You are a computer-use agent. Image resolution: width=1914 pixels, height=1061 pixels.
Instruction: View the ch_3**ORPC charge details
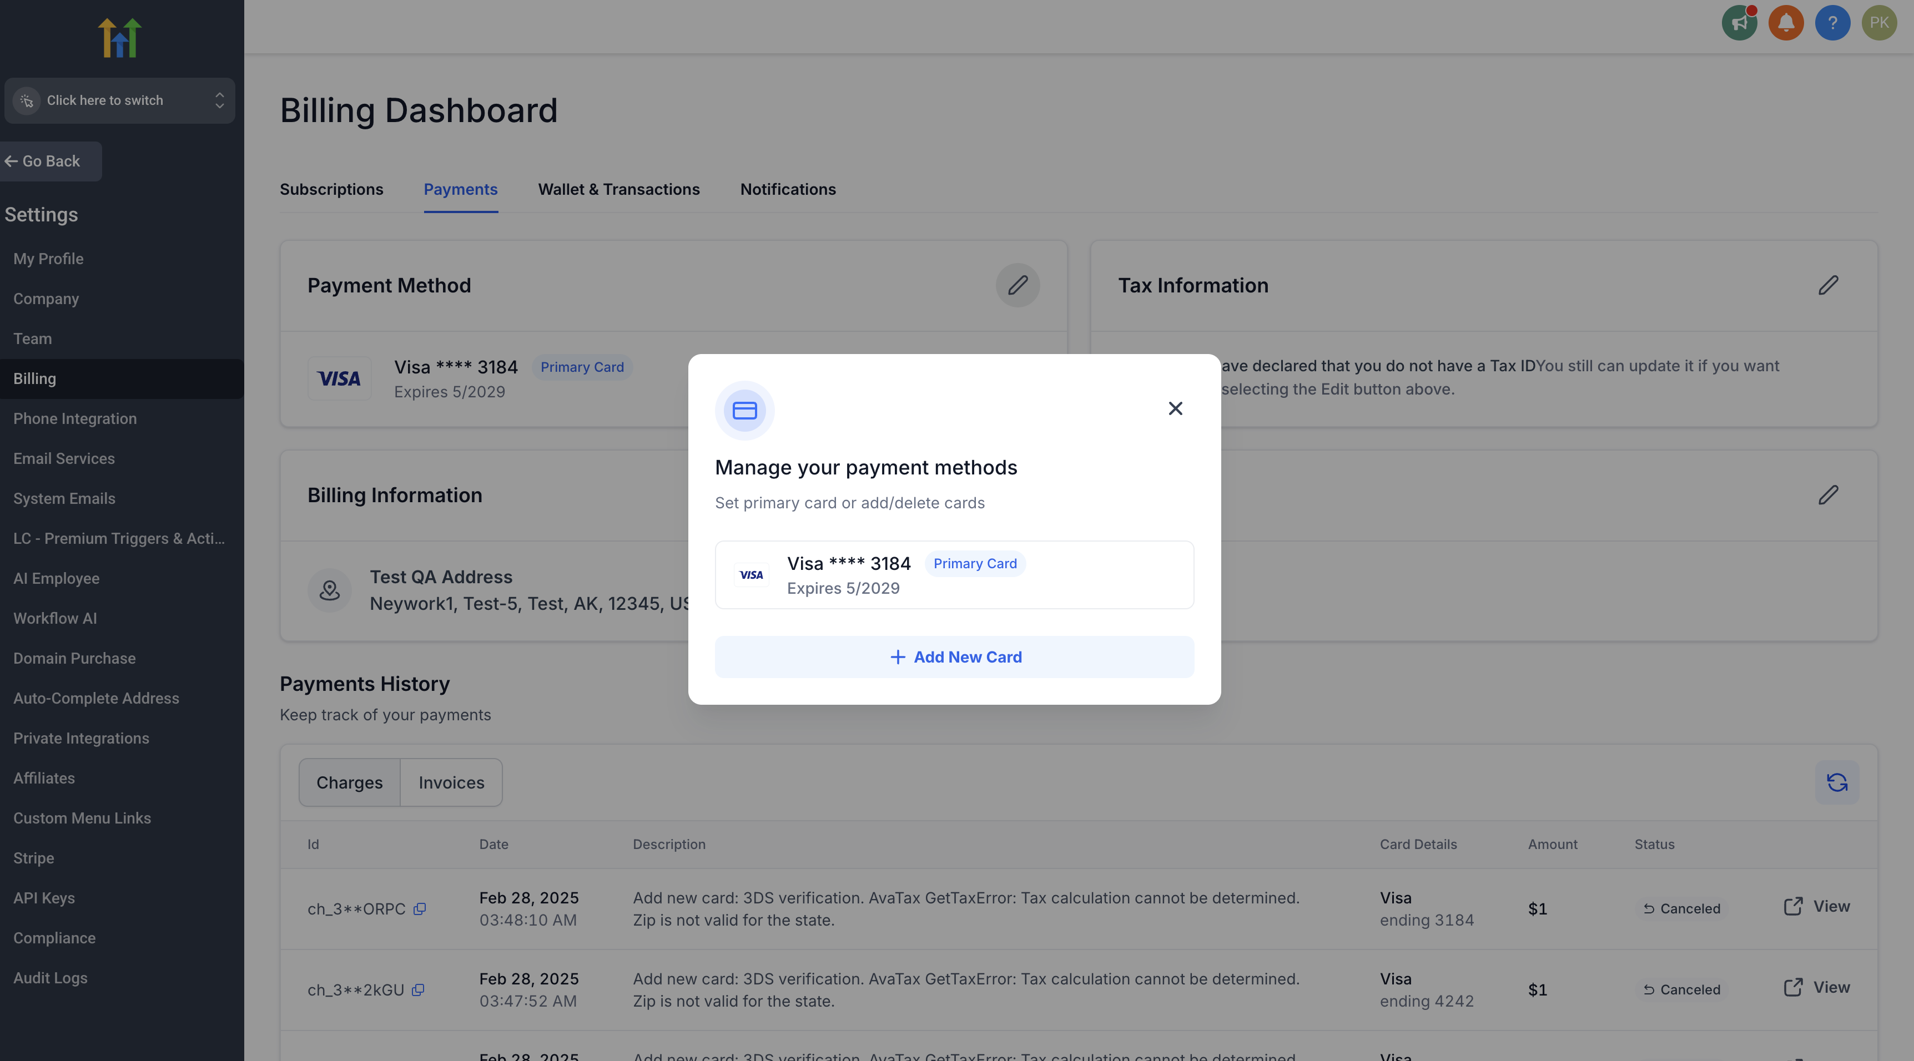(x=1817, y=907)
